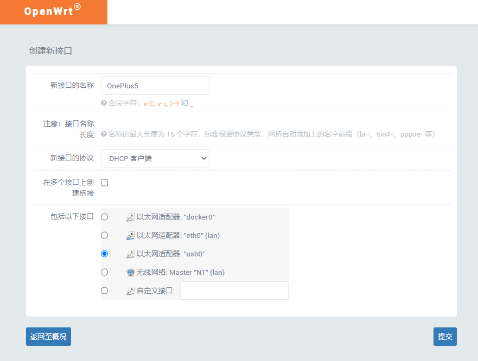478x361 pixels.
Task: Click the help icon beside name length note
Action: coord(104,134)
